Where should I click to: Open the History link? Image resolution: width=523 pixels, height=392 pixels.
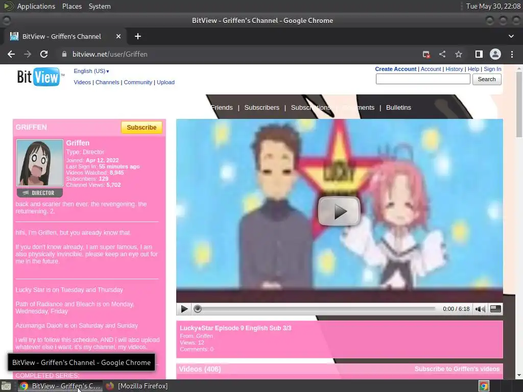pos(454,69)
